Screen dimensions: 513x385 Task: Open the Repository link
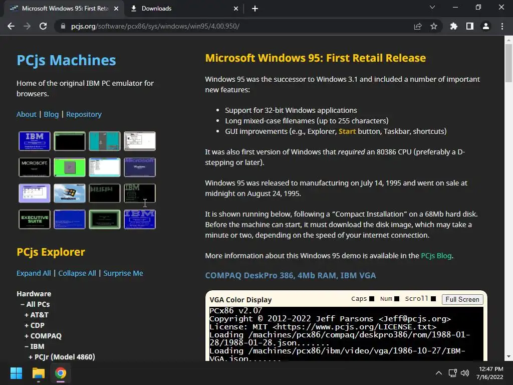point(84,114)
